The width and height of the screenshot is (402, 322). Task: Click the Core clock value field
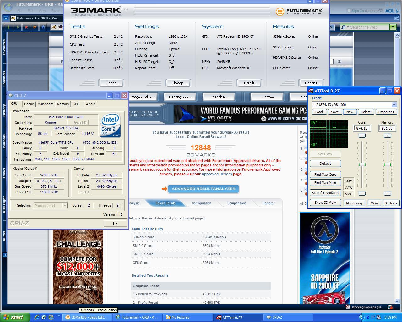[x=362, y=128]
